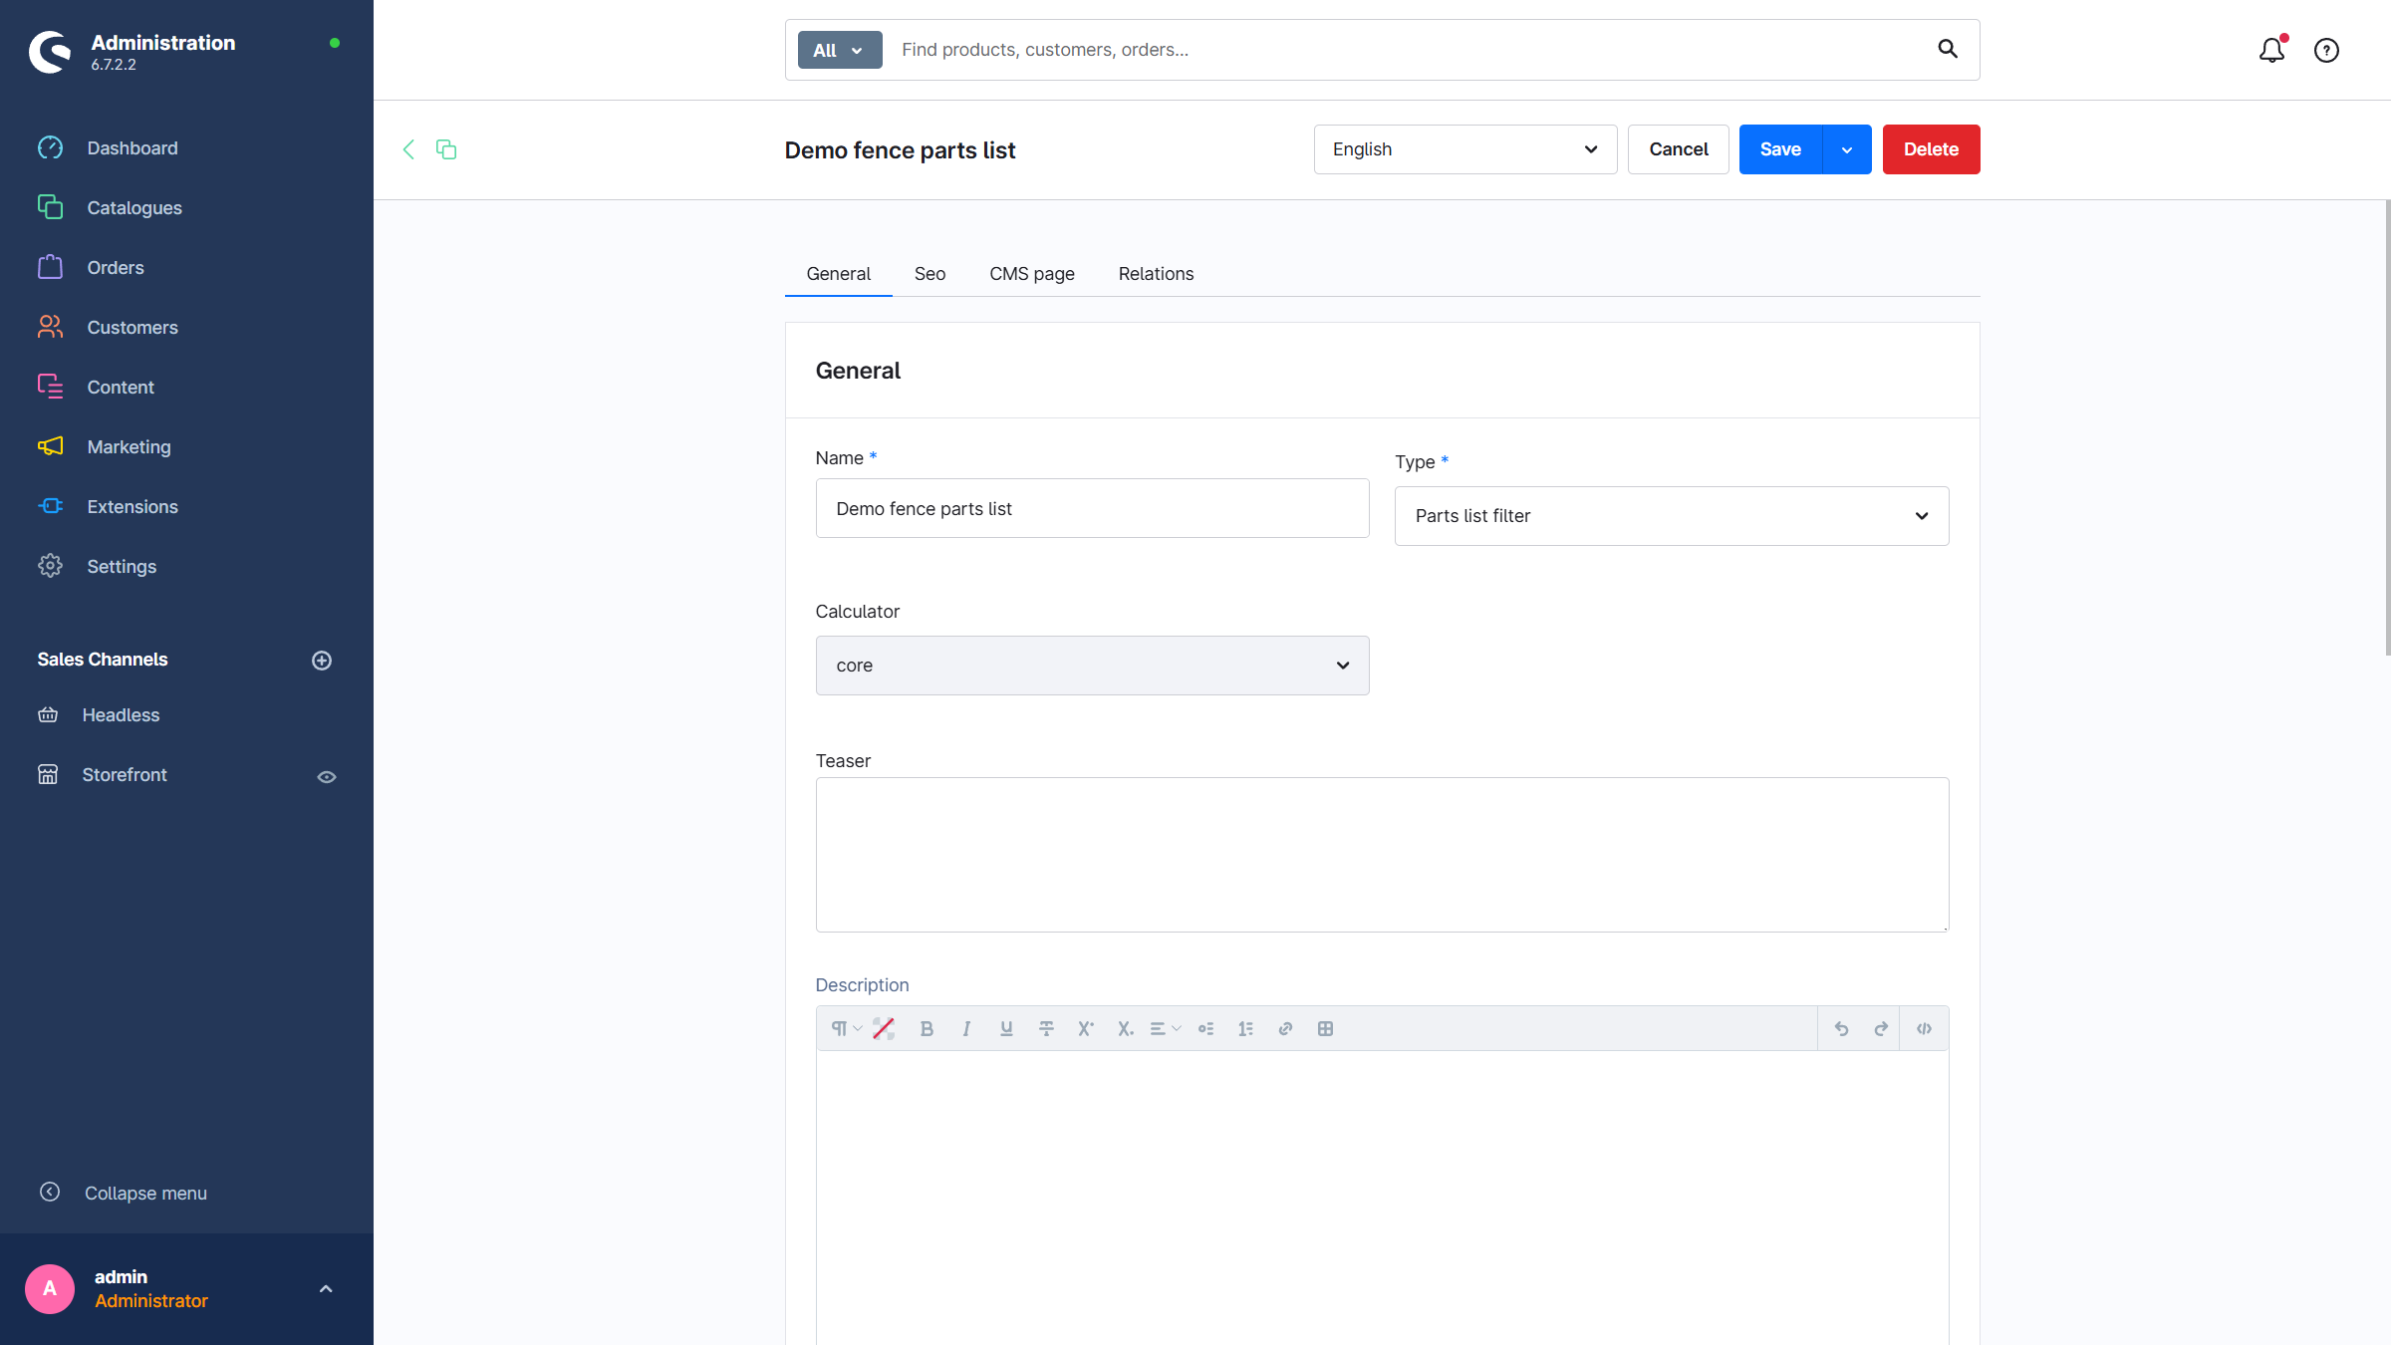Open the text colour picker

pyautogui.click(x=884, y=1029)
